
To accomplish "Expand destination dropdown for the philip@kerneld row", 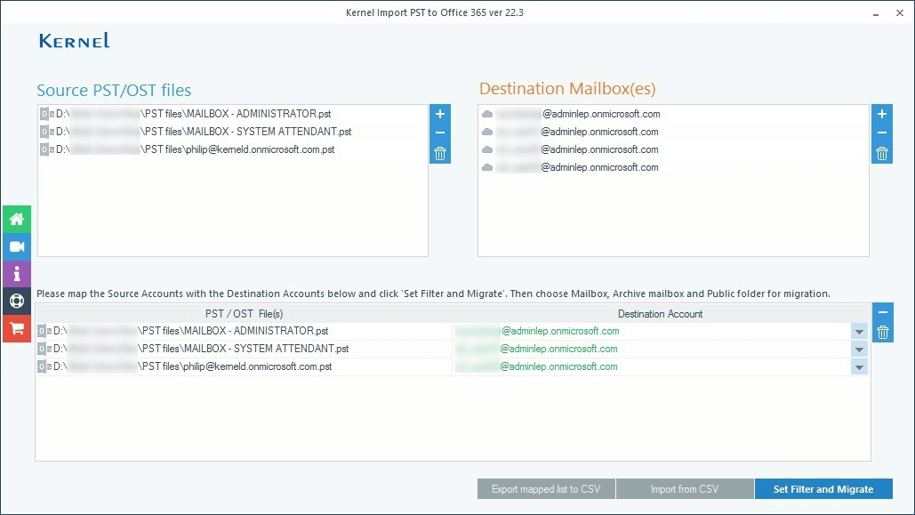I will pos(859,367).
